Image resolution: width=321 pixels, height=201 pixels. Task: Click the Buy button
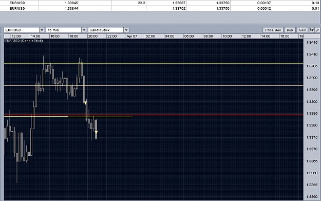point(290,30)
